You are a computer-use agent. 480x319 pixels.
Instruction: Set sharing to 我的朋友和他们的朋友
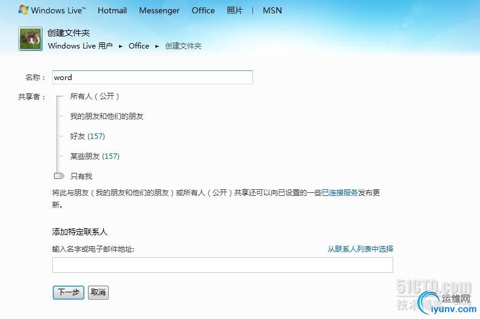pyautogui.click(x=107, y=116)
